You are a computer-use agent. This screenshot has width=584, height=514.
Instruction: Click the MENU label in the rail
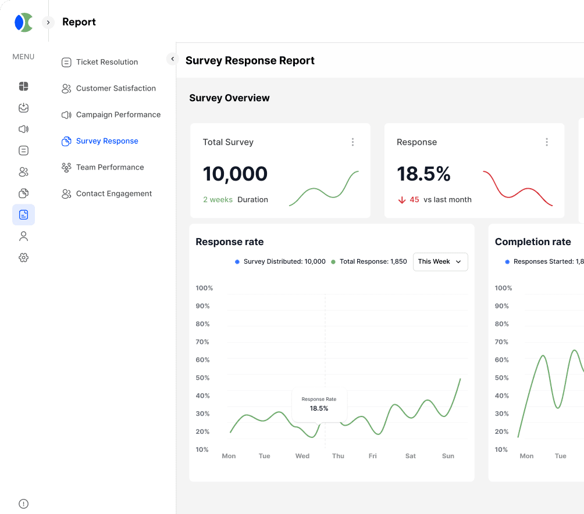coord(23,56)
